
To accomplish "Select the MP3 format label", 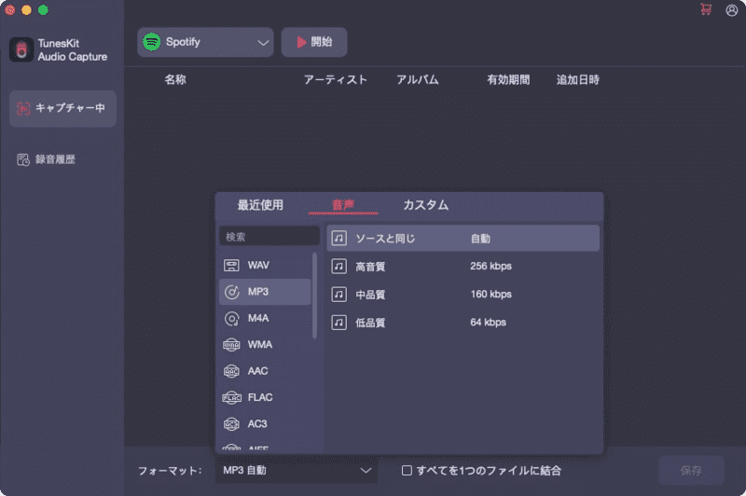I will pos(258,292).
